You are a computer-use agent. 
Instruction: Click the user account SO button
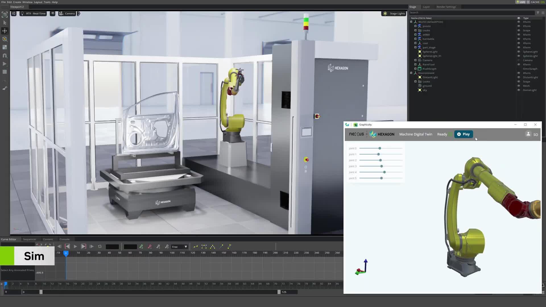point(531,134)
